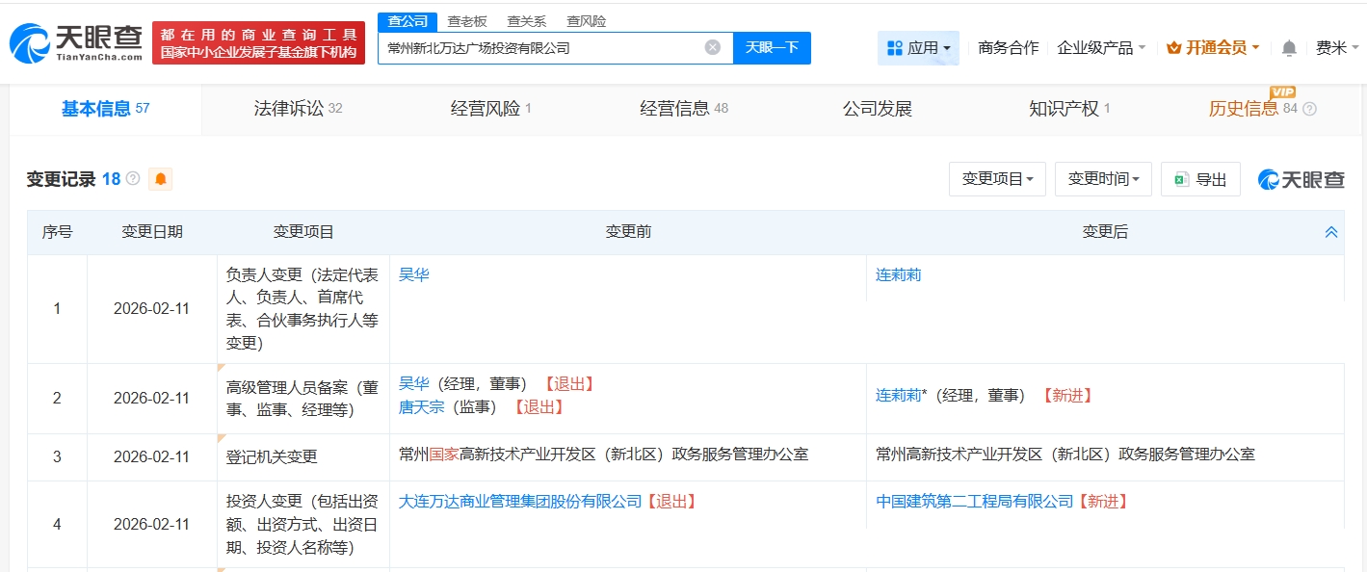This screenshot has height=572, width=1367.
Task: Open the 应用 apps dropdown
Action: (918, 48)
